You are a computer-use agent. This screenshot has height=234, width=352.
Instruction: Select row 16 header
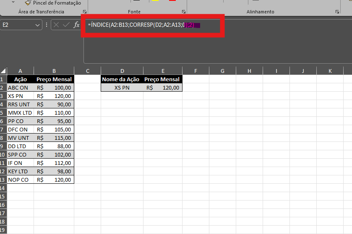click(x=3, y=205)
